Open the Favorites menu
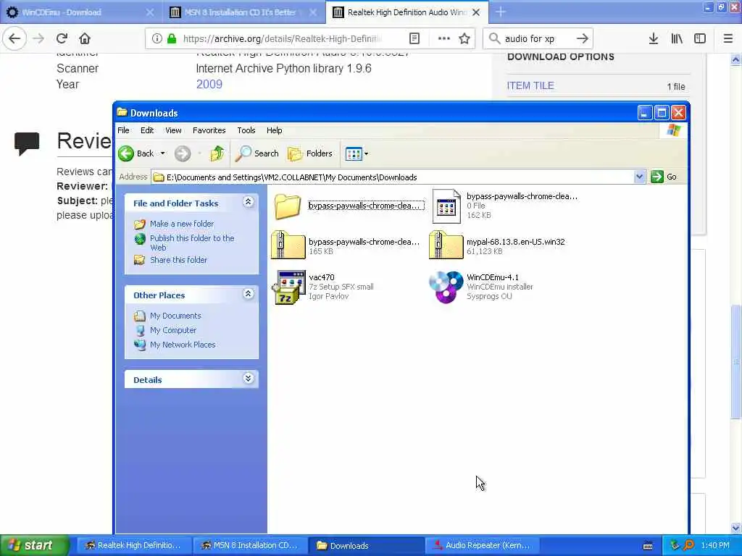Screen dimensions: 742x556 click(x=209, y=130)
